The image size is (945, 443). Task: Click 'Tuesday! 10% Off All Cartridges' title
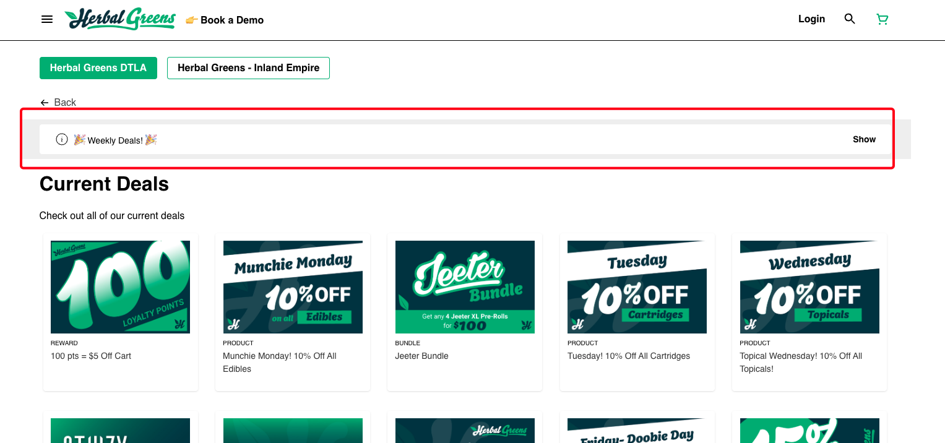coord(629,356)
